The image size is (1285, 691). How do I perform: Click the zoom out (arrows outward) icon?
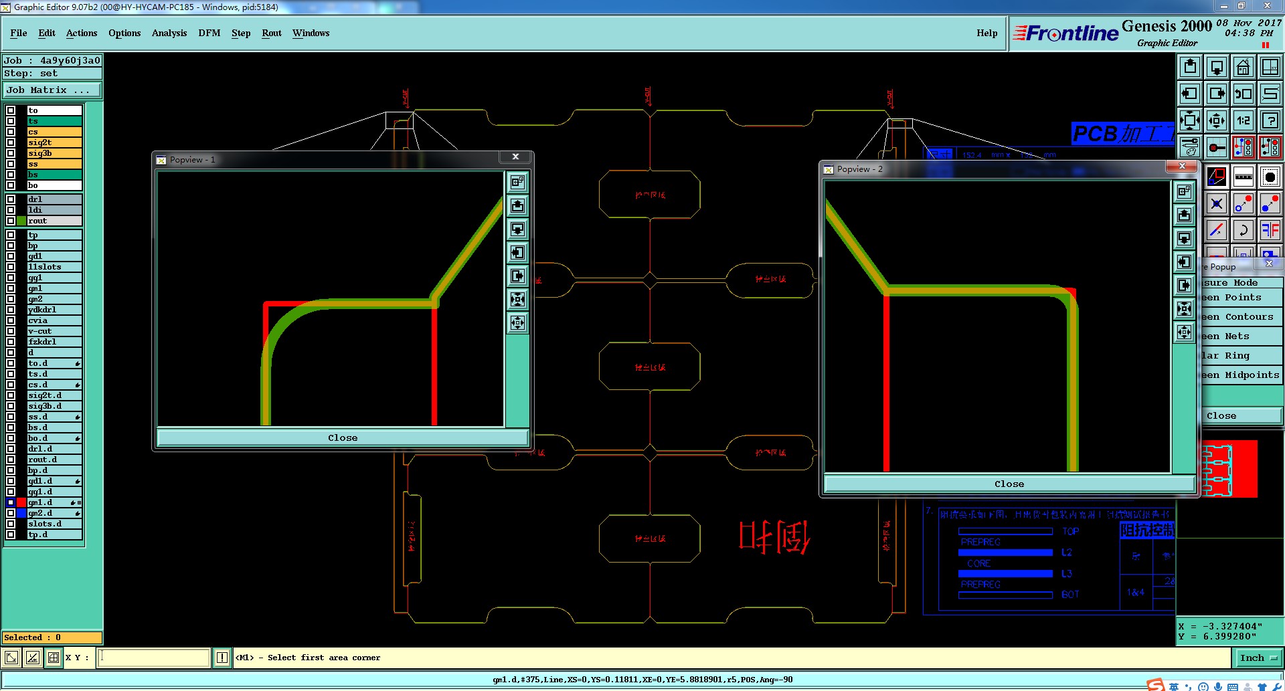[1217, 120]
